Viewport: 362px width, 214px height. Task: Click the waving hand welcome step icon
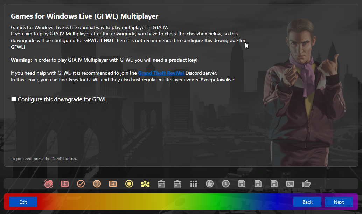(x=48, y=184)
